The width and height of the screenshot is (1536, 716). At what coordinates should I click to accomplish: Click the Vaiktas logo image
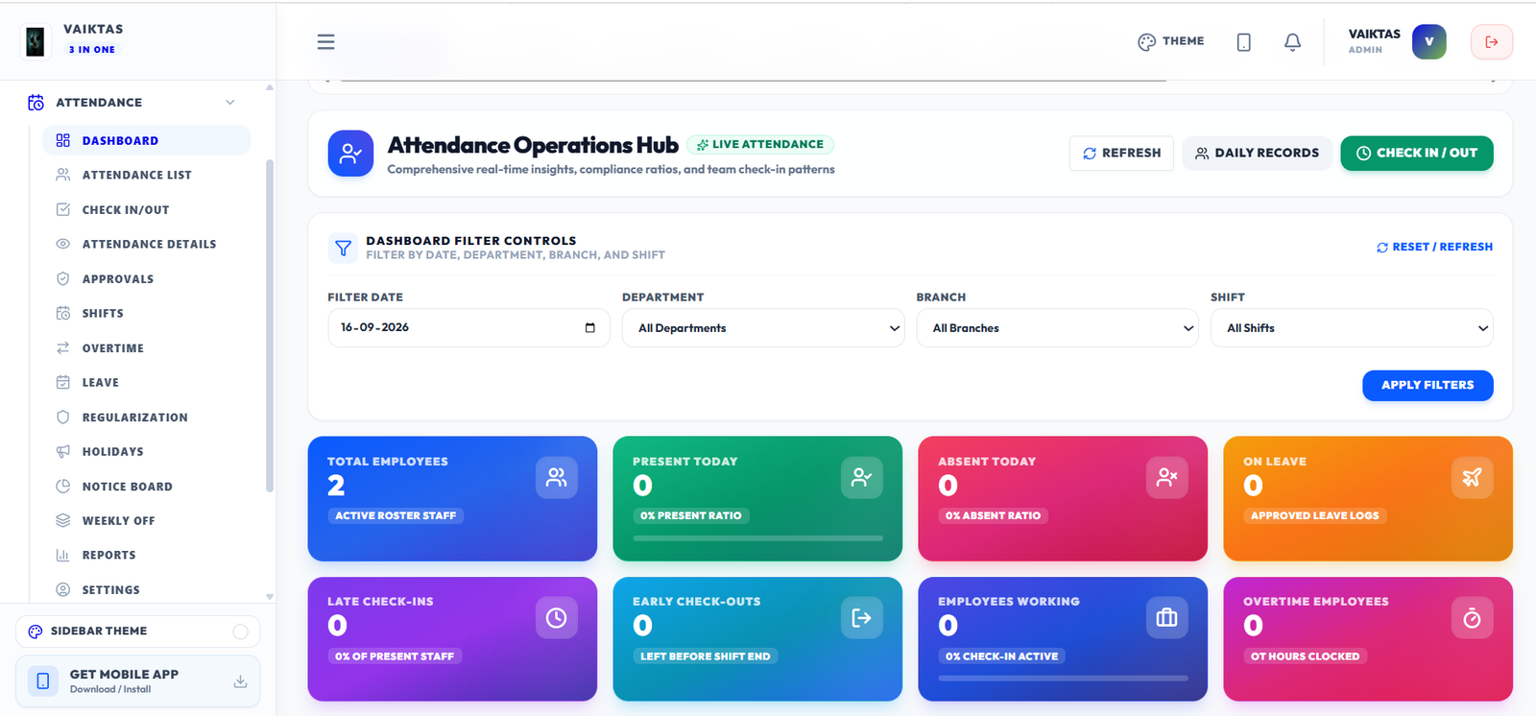(36, 41)
